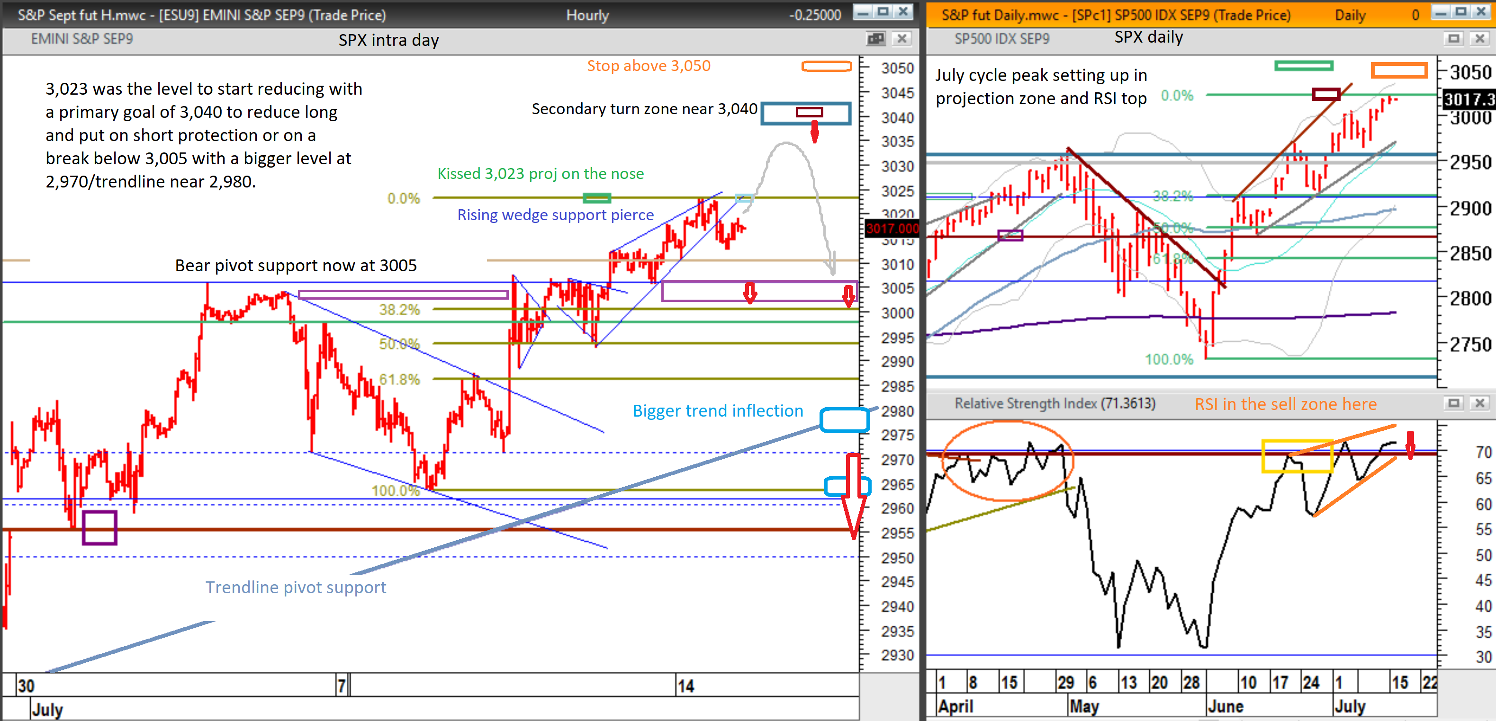Click the 2955 level on hourly price axis
The width and height of the screenshot is (1496, 721).
(897, 534)
